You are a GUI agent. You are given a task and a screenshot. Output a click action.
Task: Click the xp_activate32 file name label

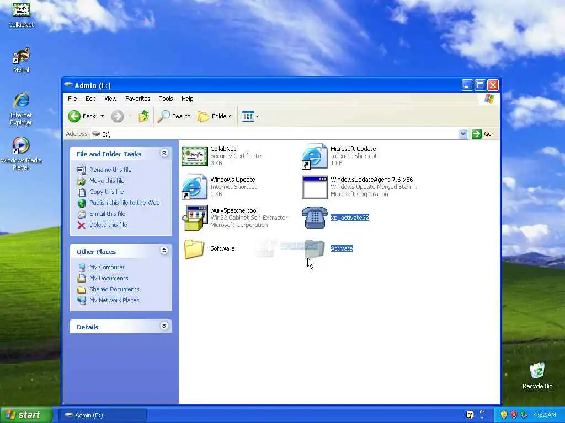click(x=349, y=218)
